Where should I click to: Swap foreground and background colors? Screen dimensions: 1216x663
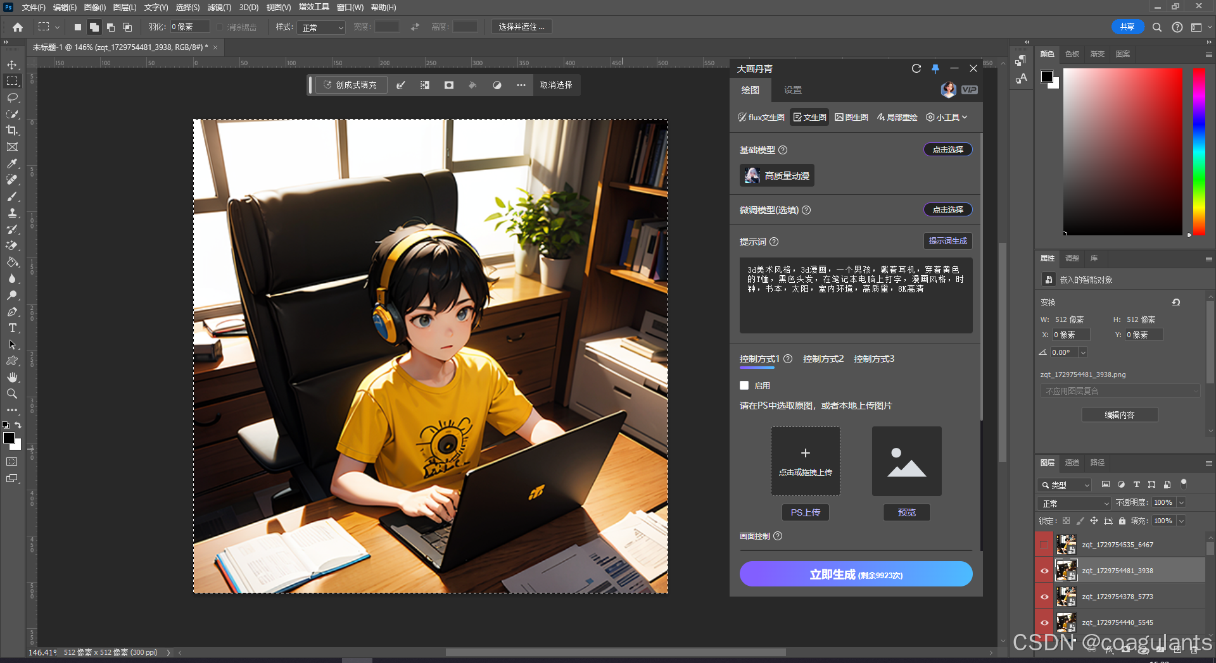coord(18,424)
